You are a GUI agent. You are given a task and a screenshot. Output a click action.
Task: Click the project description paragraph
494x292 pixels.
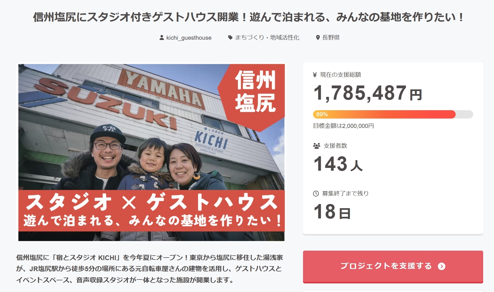coord(150,269)
